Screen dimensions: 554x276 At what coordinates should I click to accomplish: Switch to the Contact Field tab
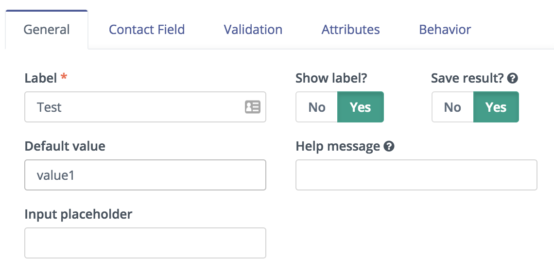(147, 29)
